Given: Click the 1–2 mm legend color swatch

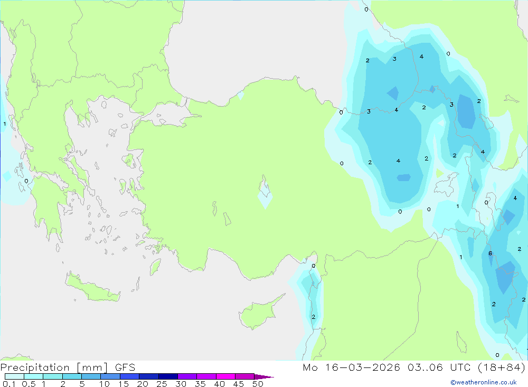Looking at the screenshot, I should tap(52, 376).
